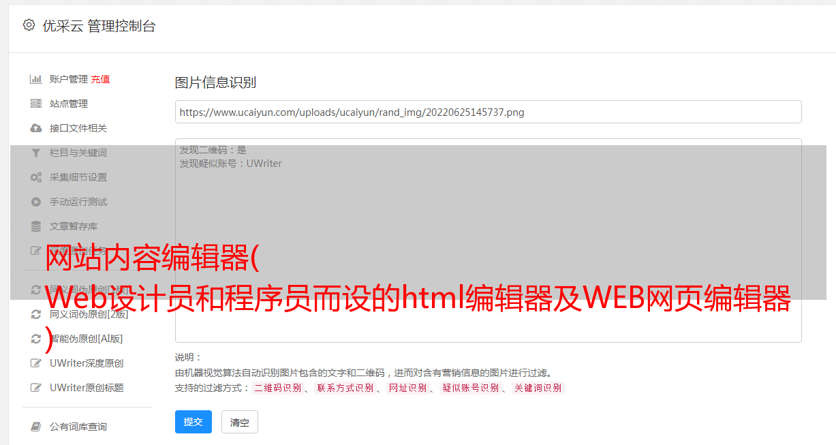Image resolution: width=836 pixels, height=445 pixels.
Task: Click the play icon beside 手动运行测试
Action: 36,202
